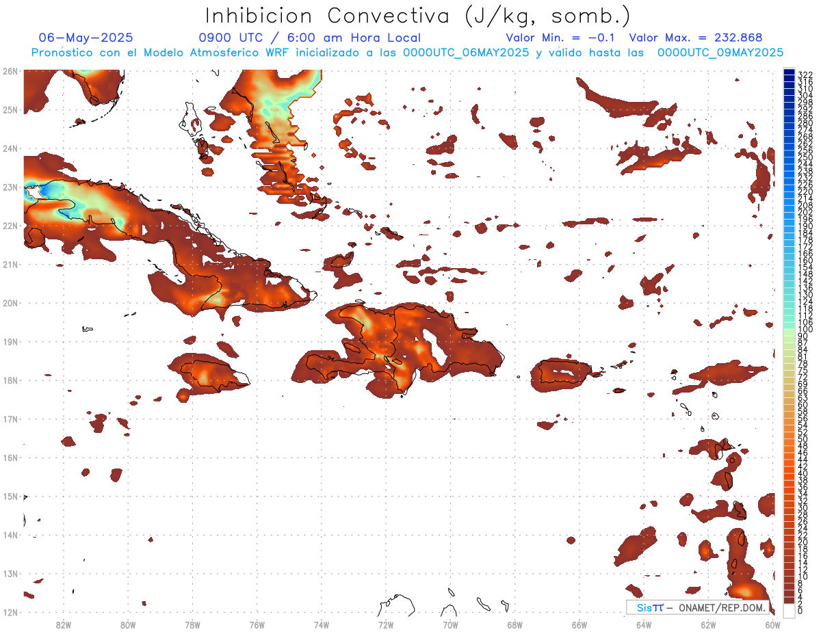
Task: Click the 'Valor Max. = 232.868' readout
Action: (x=695, y=38)
